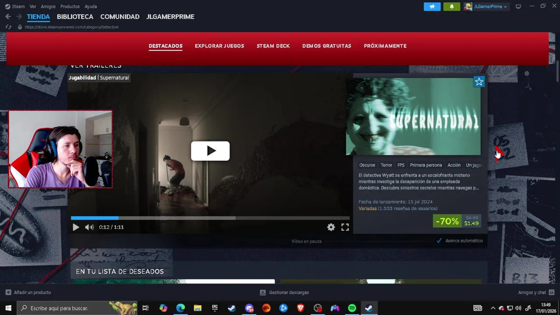560x315 pixels.
Task: Reload the store page
Action: tap(8, 27)
